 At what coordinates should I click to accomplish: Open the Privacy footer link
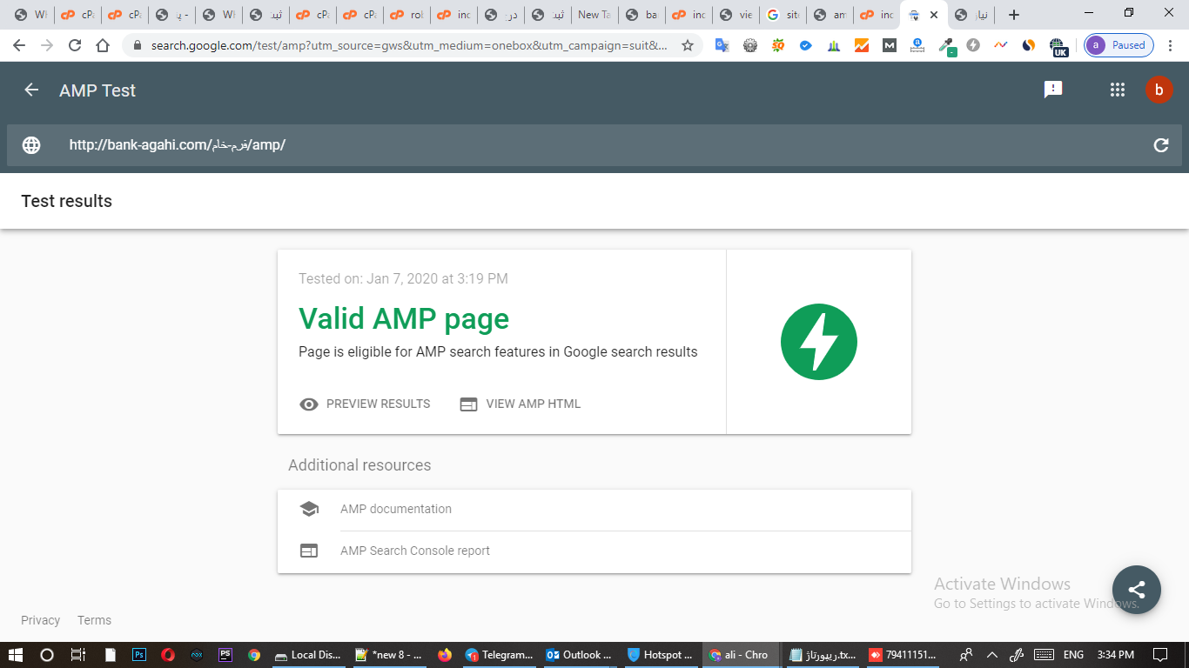41,620
